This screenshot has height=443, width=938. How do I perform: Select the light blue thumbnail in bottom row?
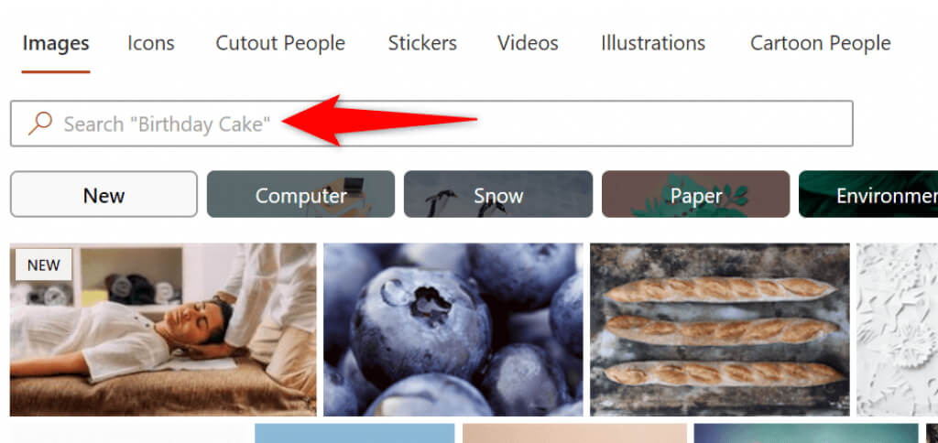[x=354, y=434]
